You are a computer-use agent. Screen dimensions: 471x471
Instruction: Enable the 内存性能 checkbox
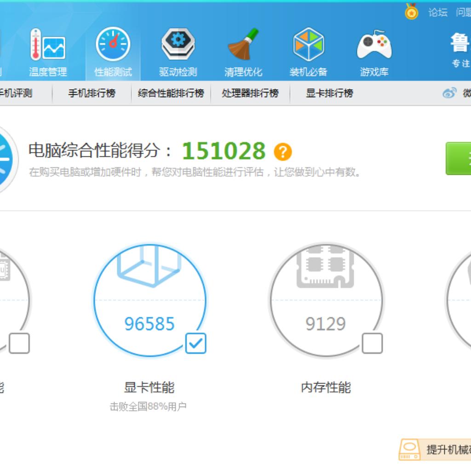tap(372, 344)
